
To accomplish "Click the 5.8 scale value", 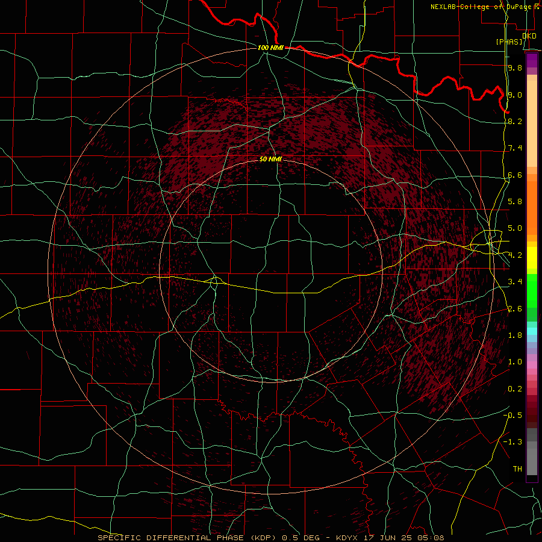I will (x=515, y=202).
